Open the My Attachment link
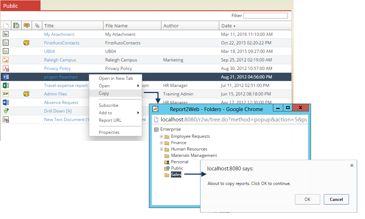Image resolution: width=365 pixels, height=219 pixels. [59, 34]
